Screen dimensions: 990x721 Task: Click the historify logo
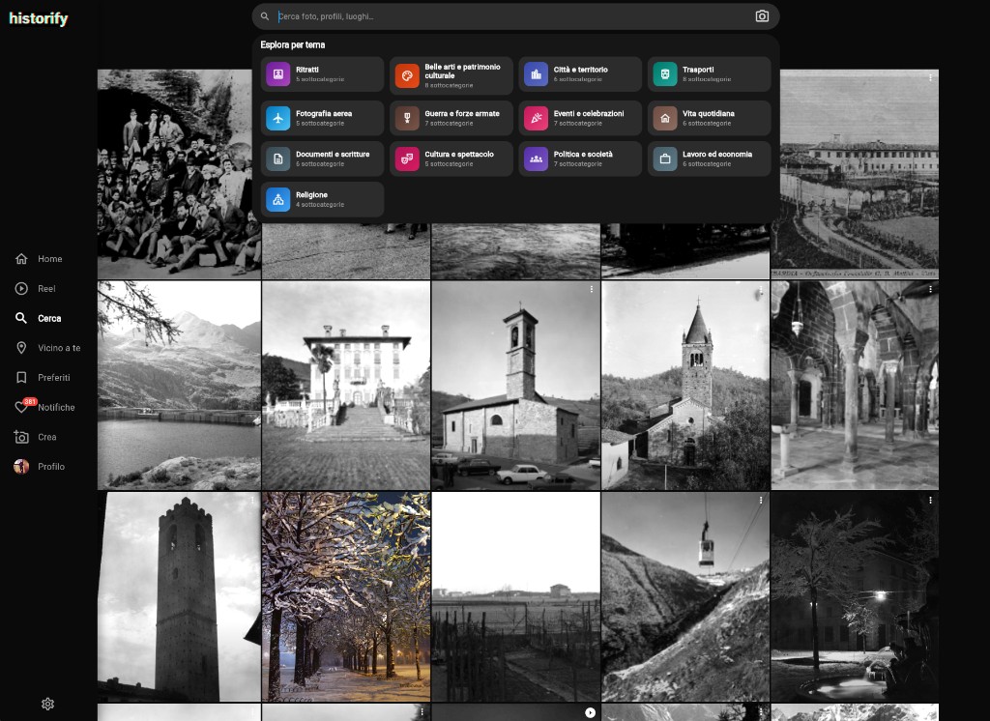tap(39, 18)
